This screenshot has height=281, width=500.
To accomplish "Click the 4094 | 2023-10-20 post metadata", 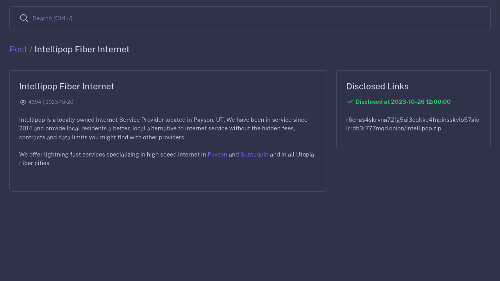I will (51, 102).
